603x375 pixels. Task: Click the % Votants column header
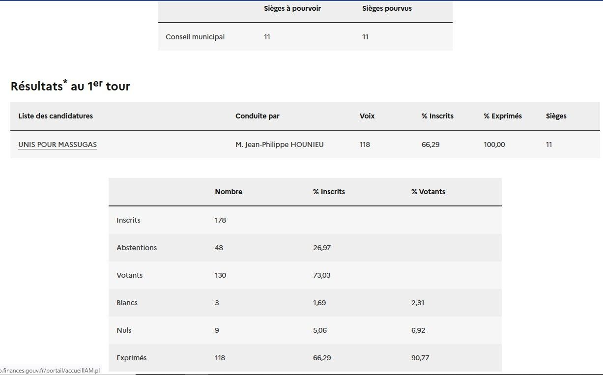(428, 192)
